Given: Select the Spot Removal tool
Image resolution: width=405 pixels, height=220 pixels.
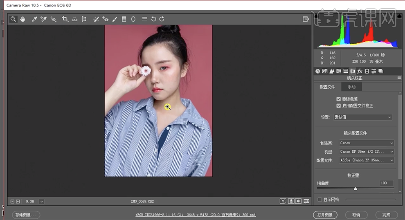Looking at the screenshot, I should [x=96, y=19].
